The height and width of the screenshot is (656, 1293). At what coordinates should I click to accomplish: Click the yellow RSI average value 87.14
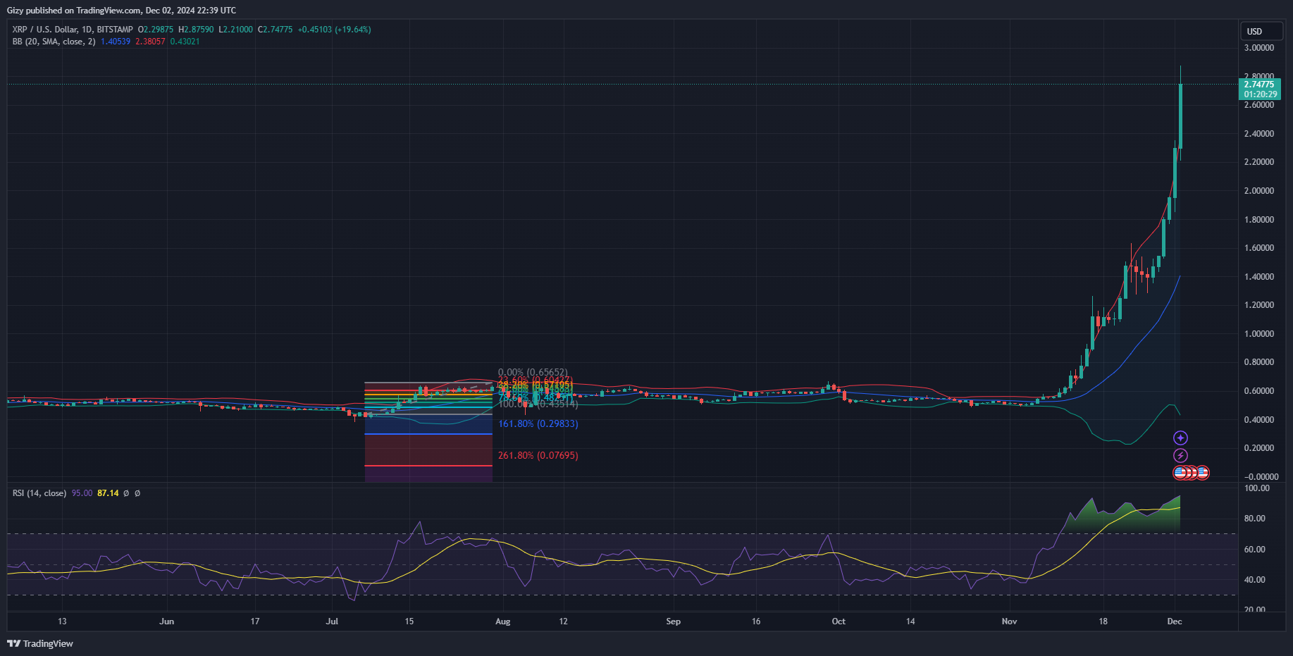pos(108,493)
